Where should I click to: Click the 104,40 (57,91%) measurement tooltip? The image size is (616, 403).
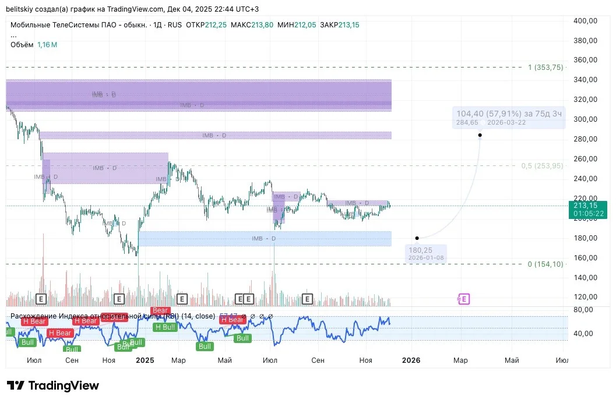pos(509,117)
